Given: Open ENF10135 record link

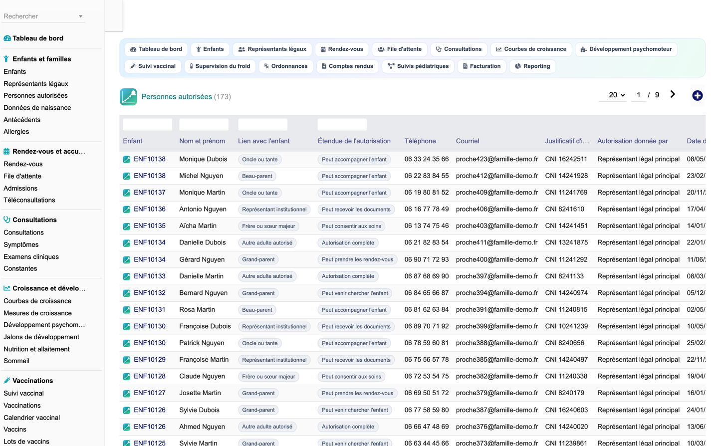Looking at the screenshot, I should pyautogui.click(x=150, y=226).
